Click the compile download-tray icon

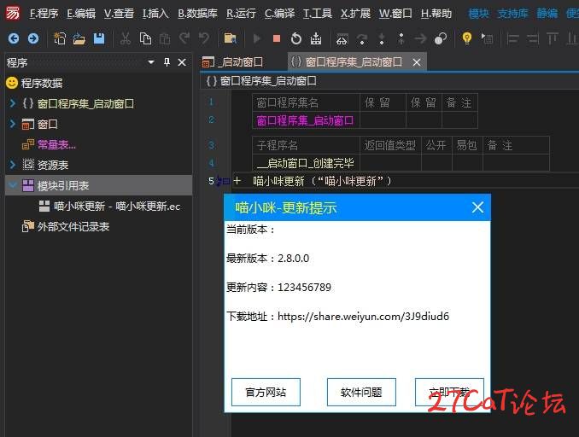tap(316, 38)
